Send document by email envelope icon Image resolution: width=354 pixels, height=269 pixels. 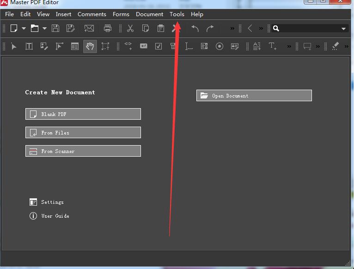89,28
